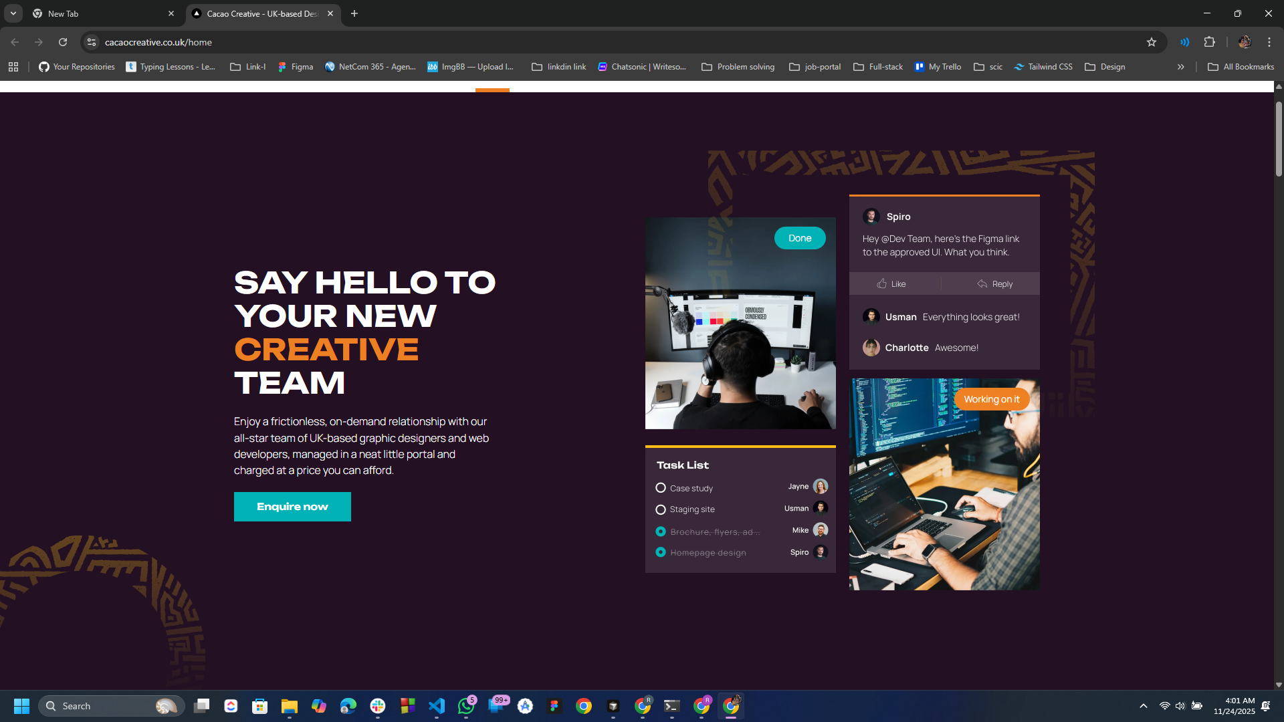The image size is (1284, 722).
Task: Launch Figma from the taskbar
Action: [554, 706]
